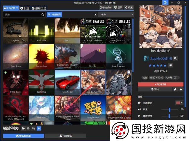The width and height of the screenshot is (189, 141).
Task: Open the 显示 display options
Action: 118,8
